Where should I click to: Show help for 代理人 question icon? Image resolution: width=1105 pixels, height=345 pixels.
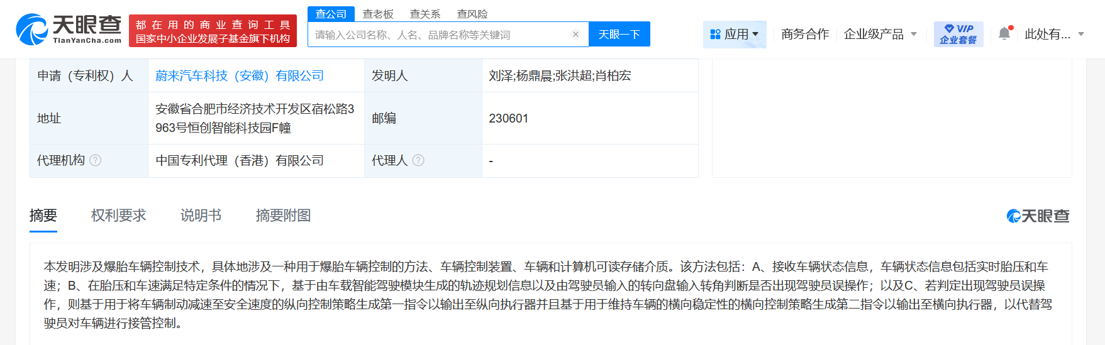tap(418, 160)
